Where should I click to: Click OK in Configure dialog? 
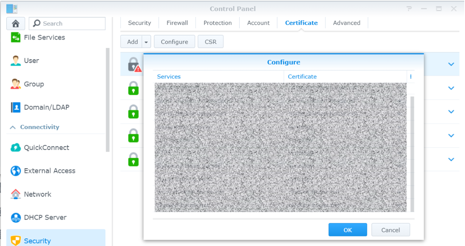pyautogui.click(x=348, y=230)
